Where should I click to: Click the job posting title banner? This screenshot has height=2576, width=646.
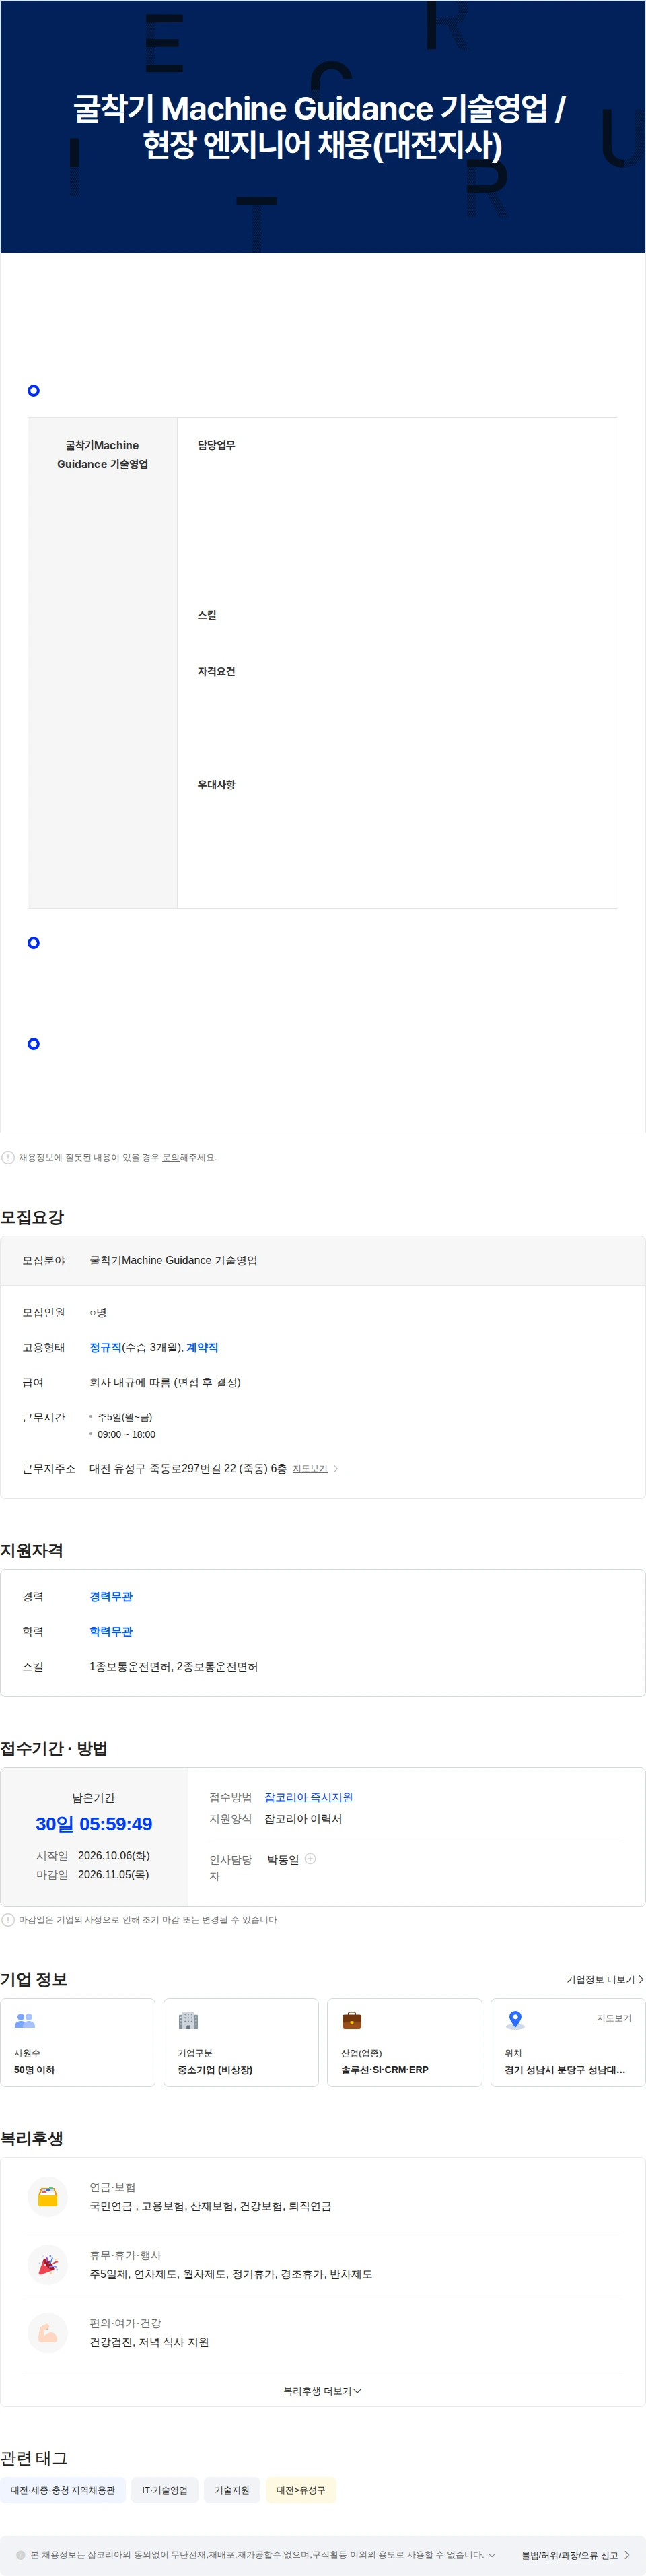[x=322, y=126]
